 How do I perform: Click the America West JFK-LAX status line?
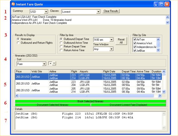click(x=42, y=20)
